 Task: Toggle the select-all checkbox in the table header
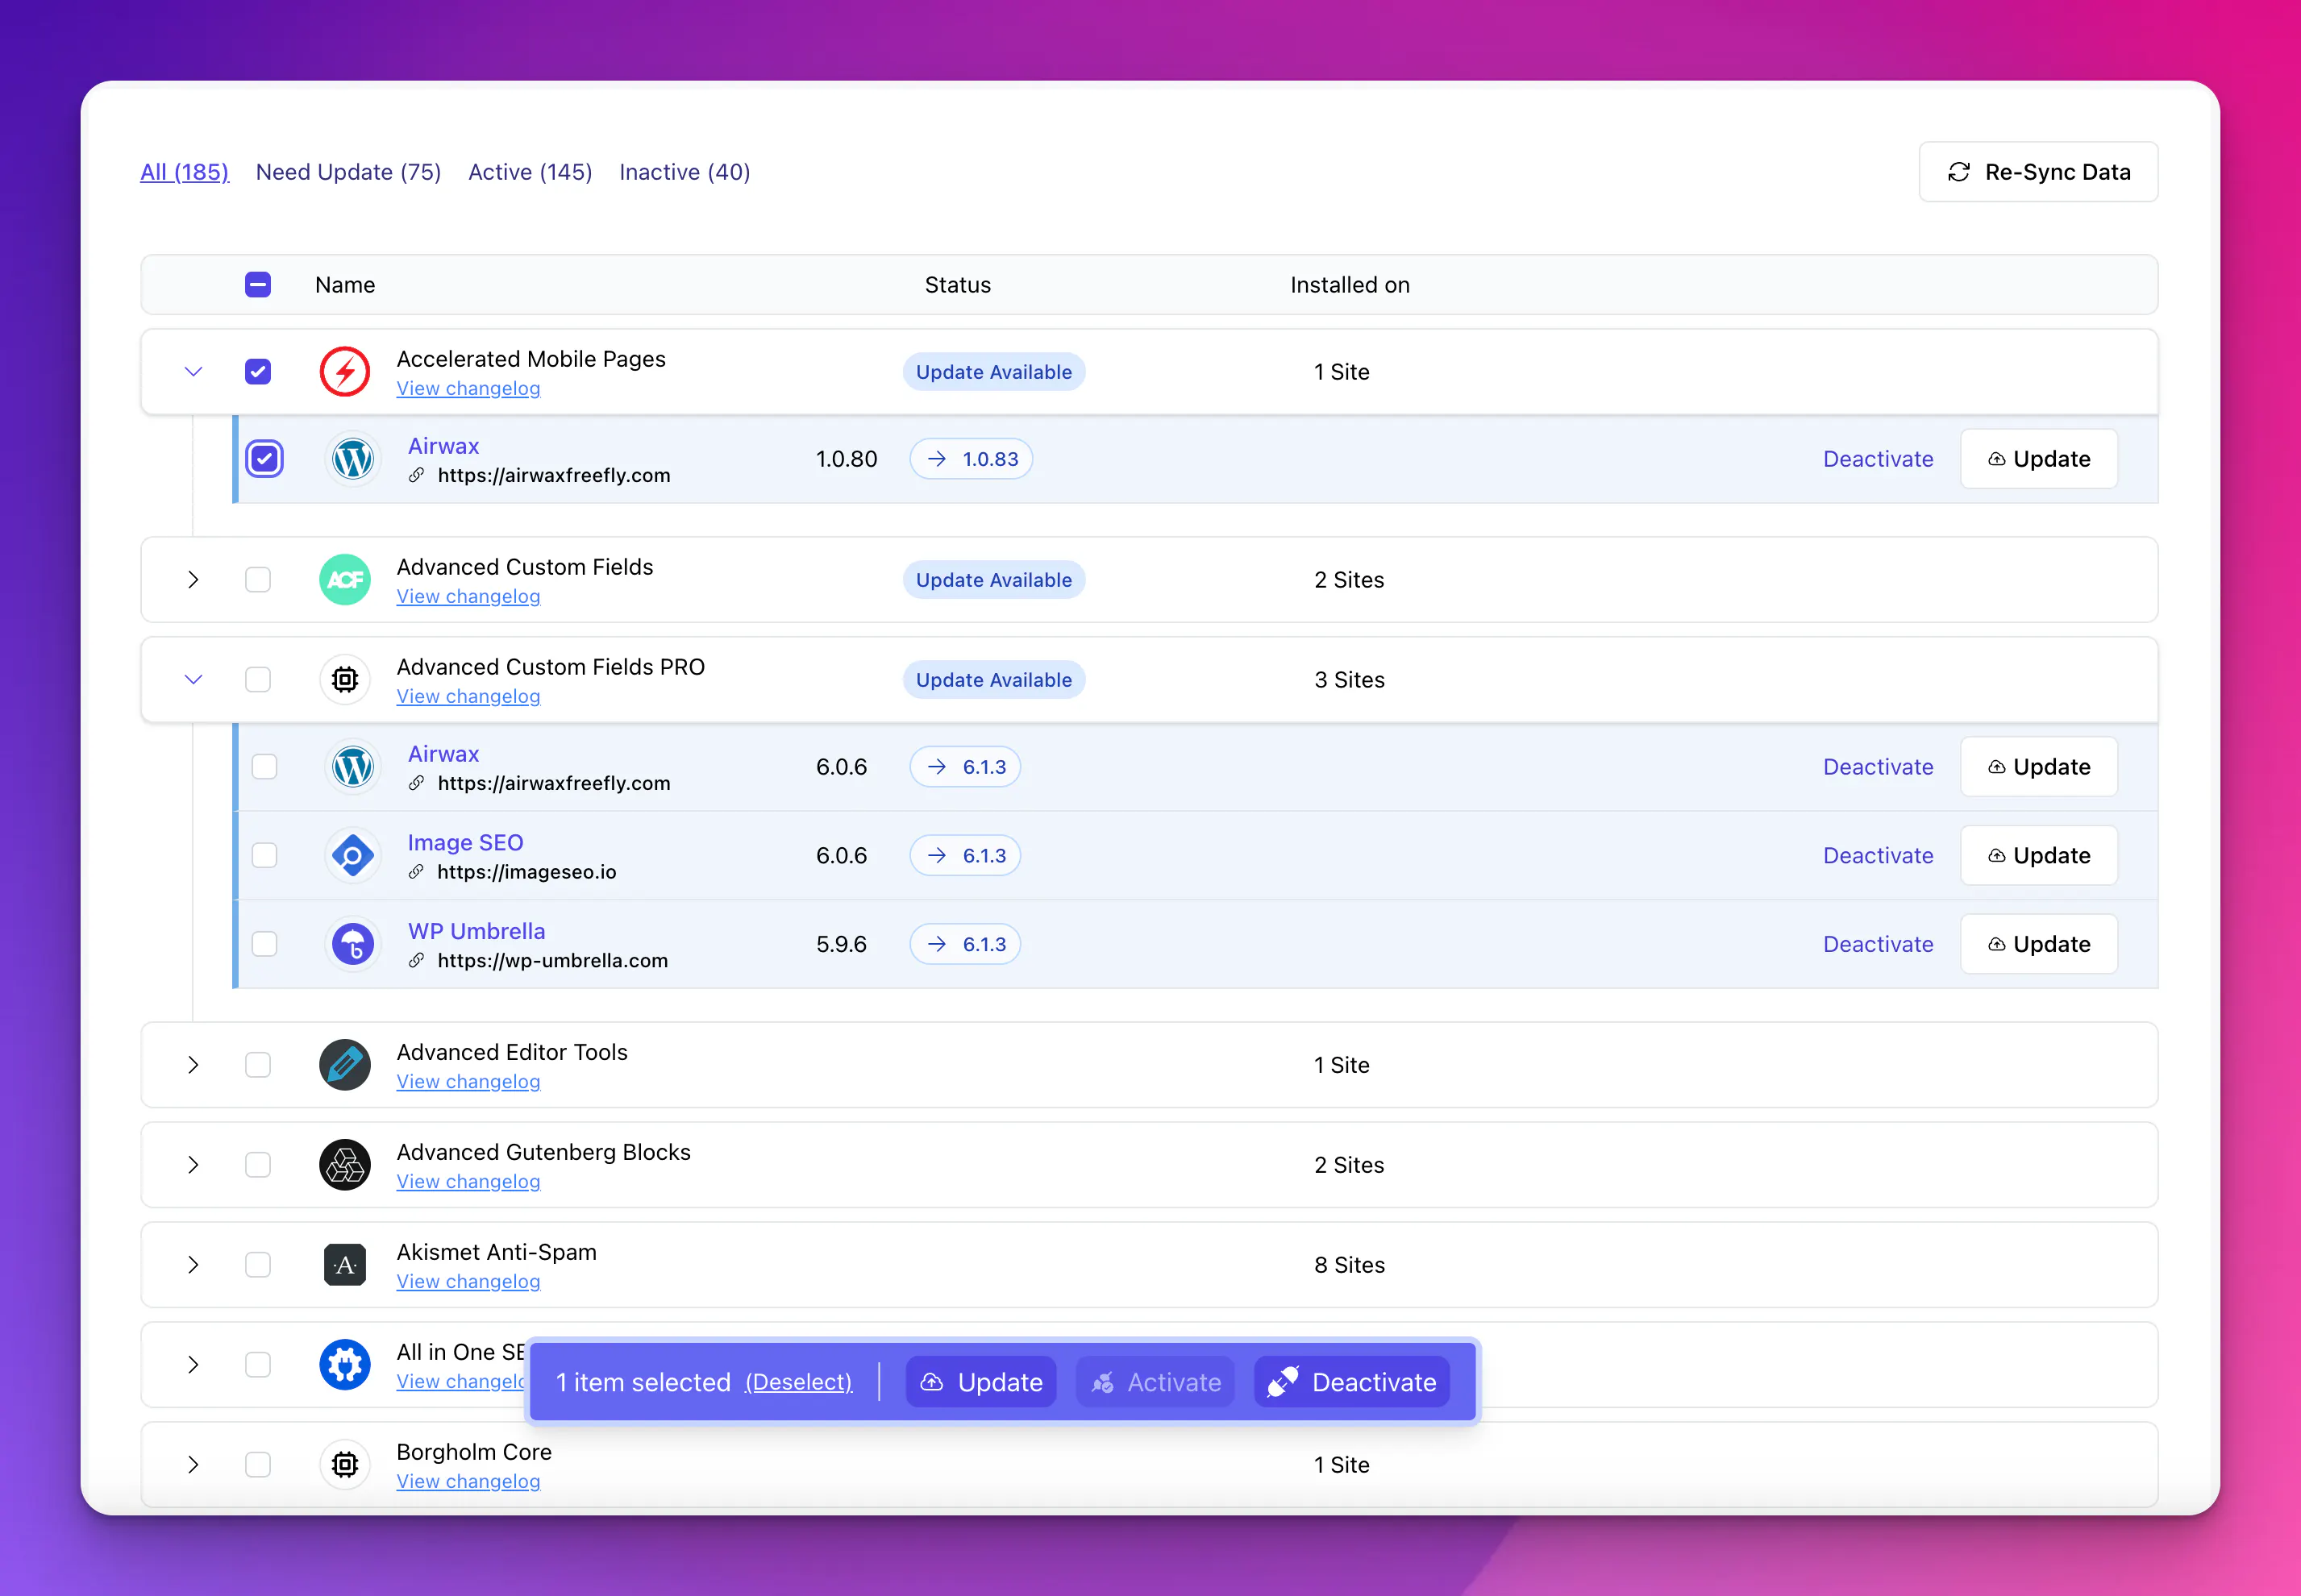pos(258,285)
